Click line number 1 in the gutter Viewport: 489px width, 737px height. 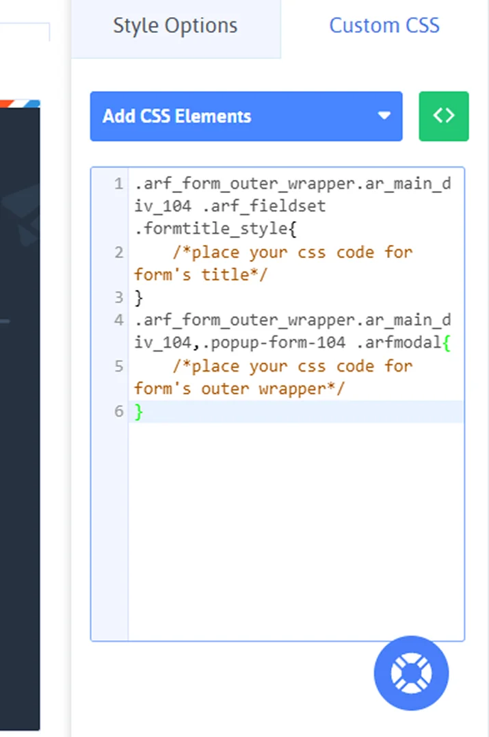click(x=119, y=184)
